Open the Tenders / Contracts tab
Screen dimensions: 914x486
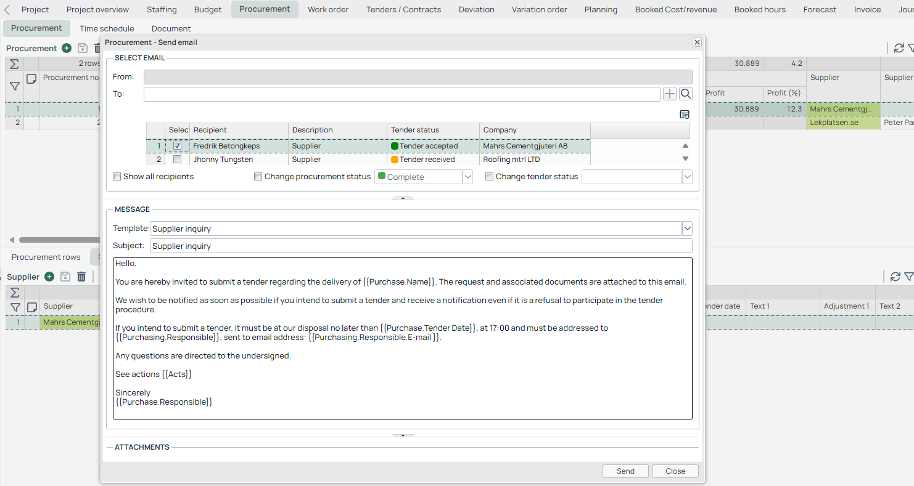click(403, 9)
